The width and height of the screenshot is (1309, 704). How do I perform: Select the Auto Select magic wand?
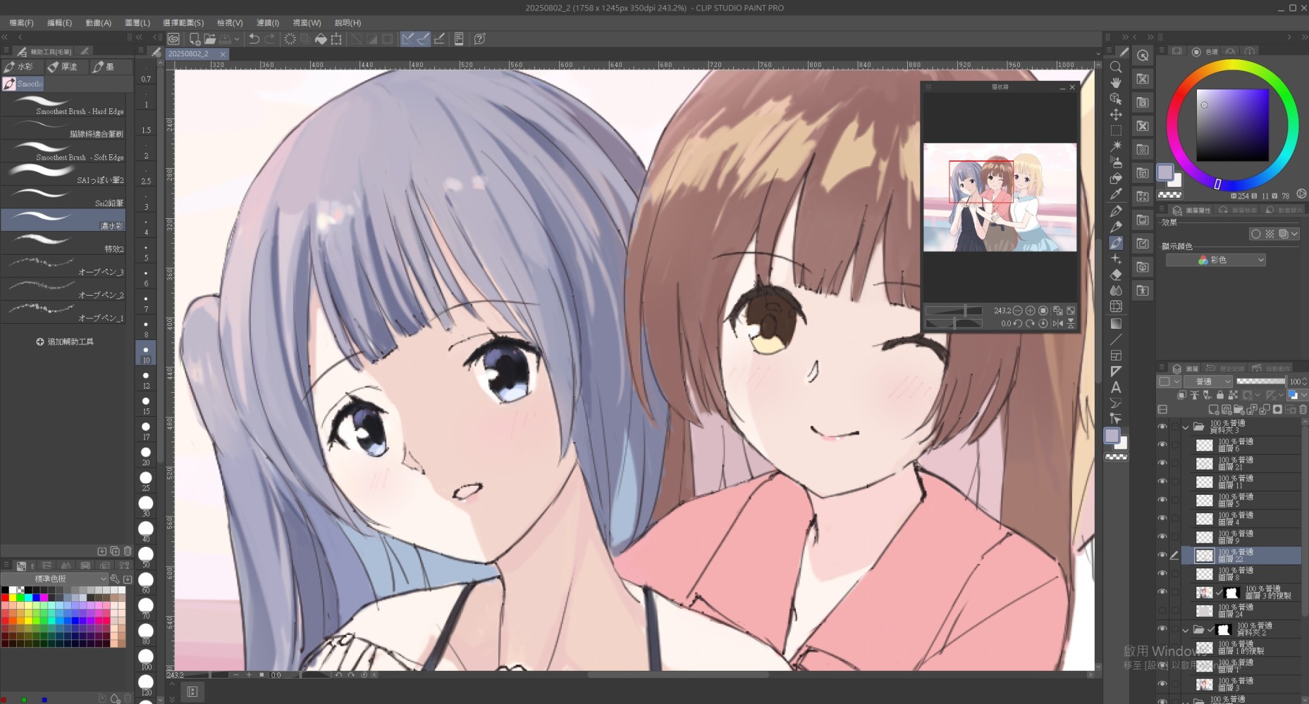(x=1116, y=146)
